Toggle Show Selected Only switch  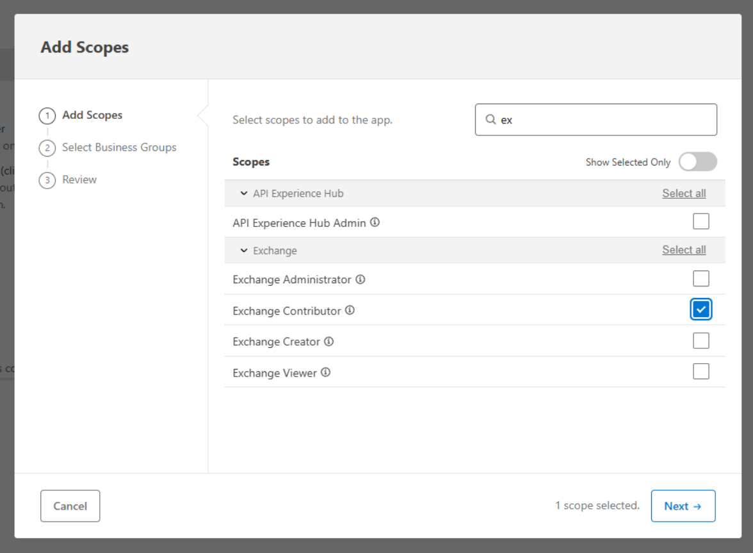(698, 162)
